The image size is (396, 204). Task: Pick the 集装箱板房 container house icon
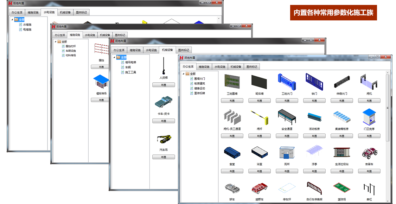click(x=341, y=117)
